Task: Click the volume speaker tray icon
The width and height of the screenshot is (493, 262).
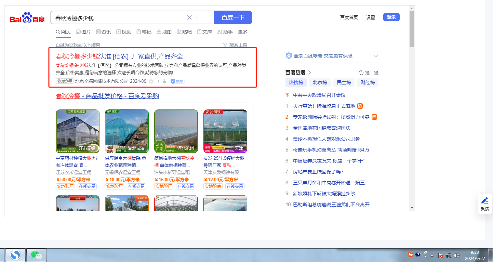Action: [x=456, y=256]
